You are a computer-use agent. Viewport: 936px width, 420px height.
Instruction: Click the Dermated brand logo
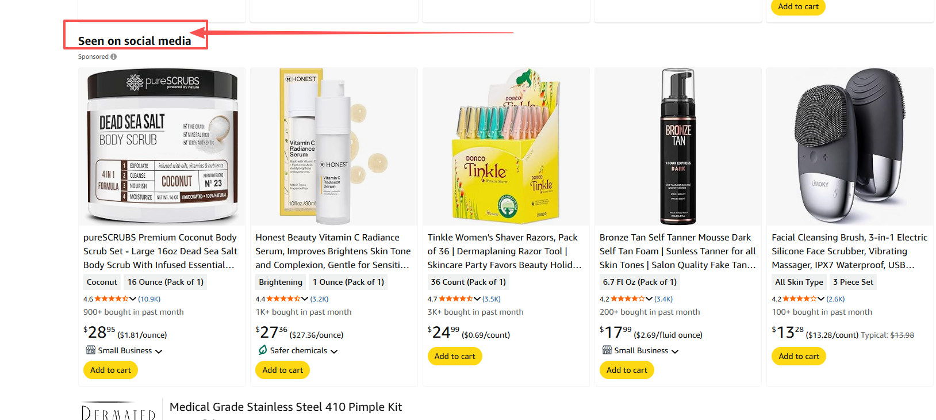(118, 411)
